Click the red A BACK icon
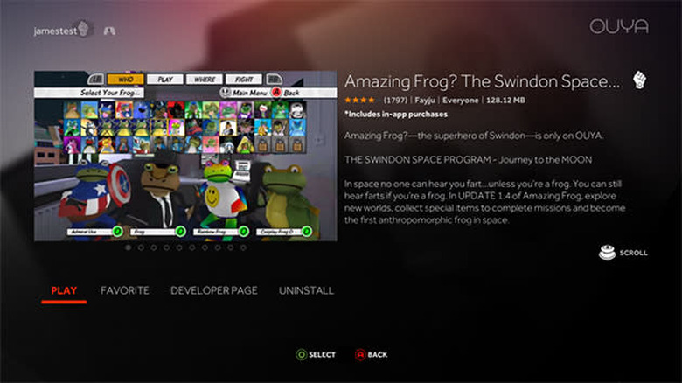Image resolution: width=682 pixels, height=383 pixels. pos(360,355)
